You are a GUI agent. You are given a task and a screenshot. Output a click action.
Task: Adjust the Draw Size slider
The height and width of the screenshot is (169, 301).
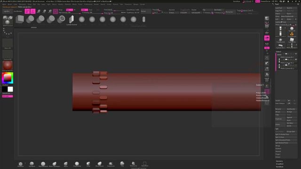pos(114,13)
